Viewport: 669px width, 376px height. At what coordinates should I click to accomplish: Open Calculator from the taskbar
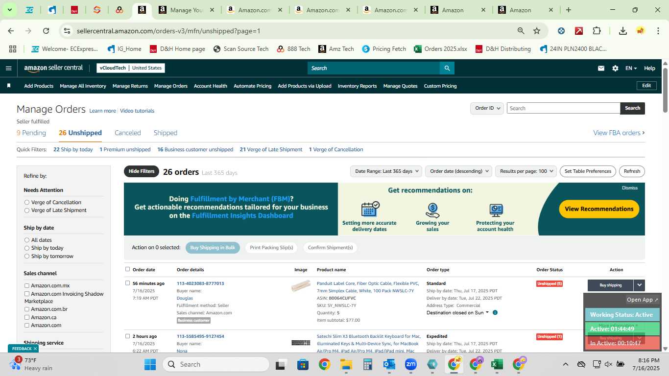[x=368, y=364]
